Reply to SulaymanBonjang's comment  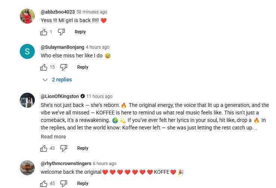pyautogui.click(x=83, y=67)
